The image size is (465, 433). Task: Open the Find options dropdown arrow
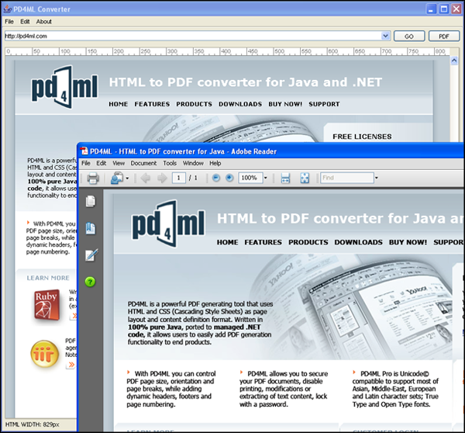coord(377,178)
